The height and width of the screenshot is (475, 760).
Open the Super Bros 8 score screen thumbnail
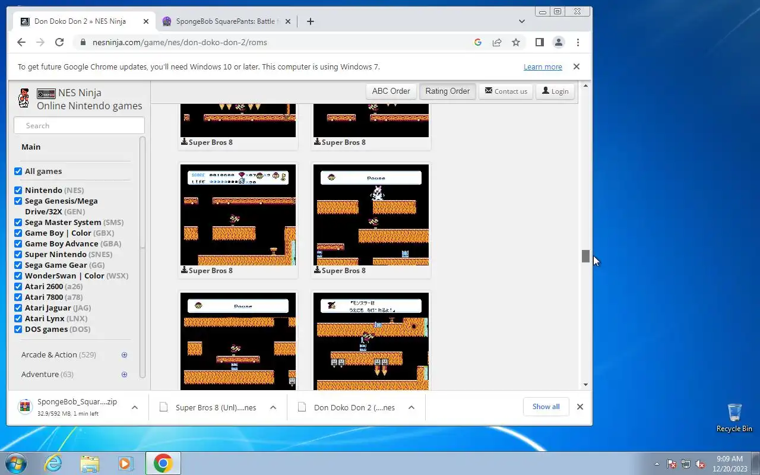click(x=238, y=214)
